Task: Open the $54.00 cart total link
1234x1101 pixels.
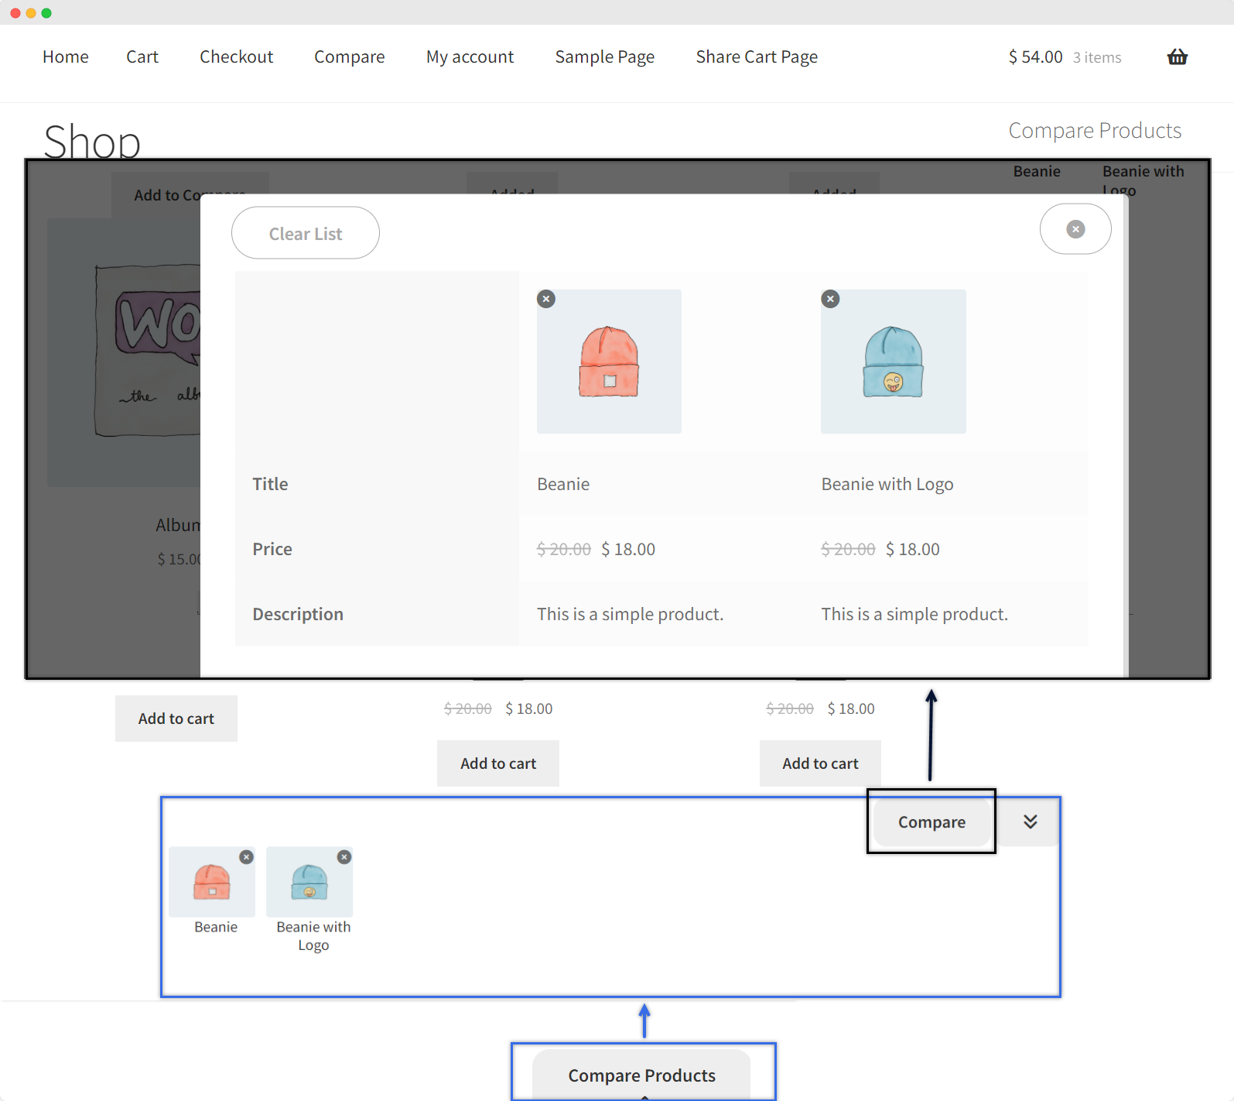Action: point(1035,57)
